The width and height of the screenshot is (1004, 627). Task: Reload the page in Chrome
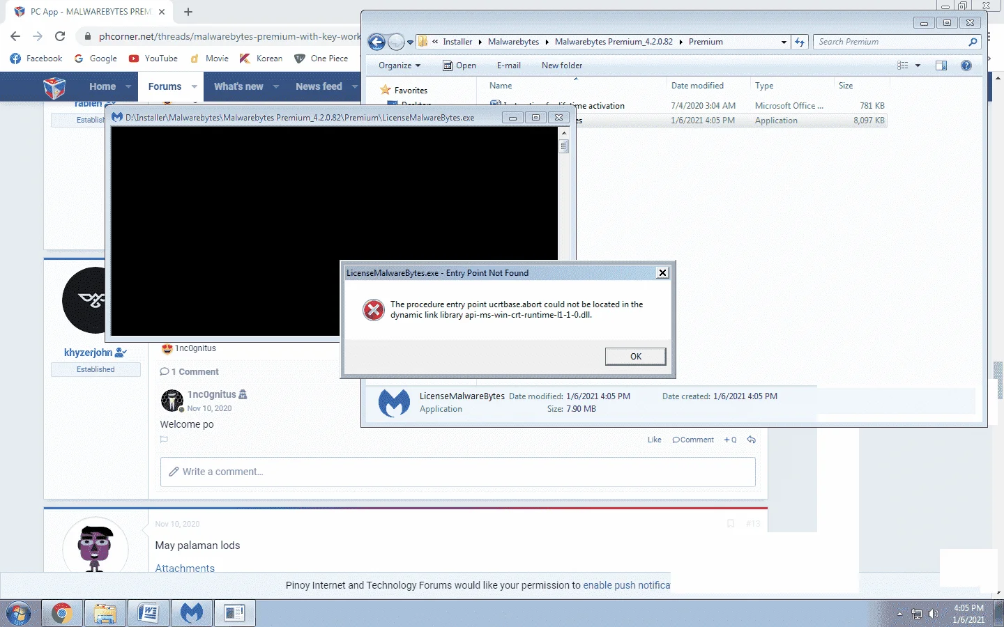(60, 36)
